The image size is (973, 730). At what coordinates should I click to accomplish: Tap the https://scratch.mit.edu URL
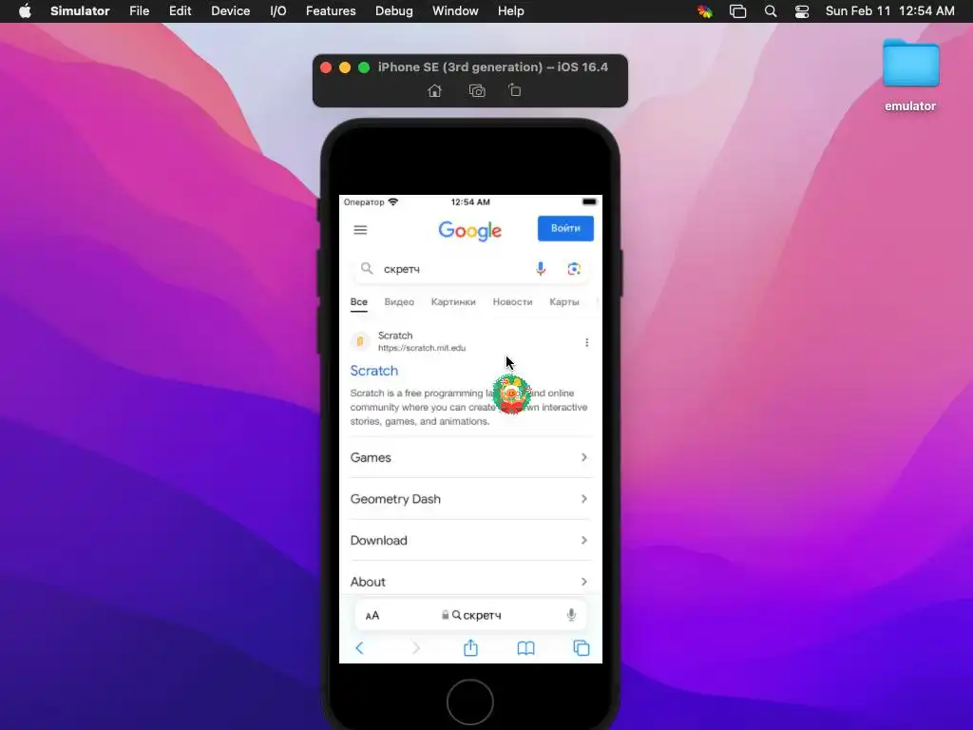pos(422,348)
